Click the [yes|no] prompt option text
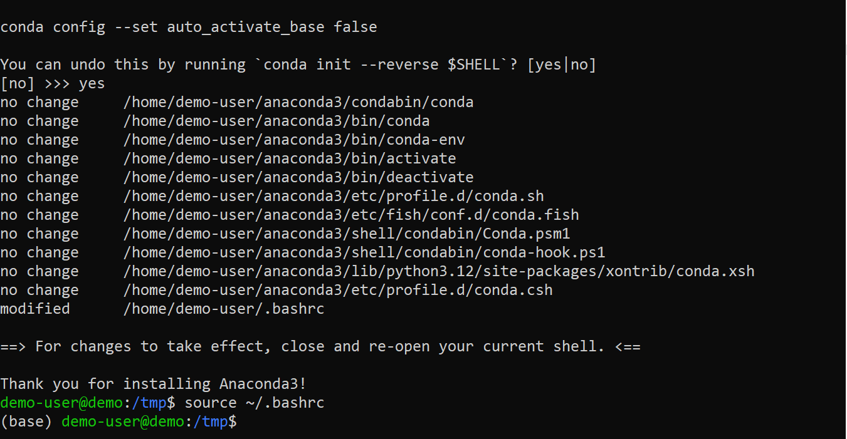This screenshot has width=847, height=439. (x=562, y=65)
